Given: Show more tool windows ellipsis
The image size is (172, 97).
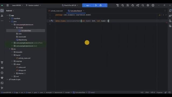Looking at the screenshot, I should pyautogui.click(x=2, y=21).
